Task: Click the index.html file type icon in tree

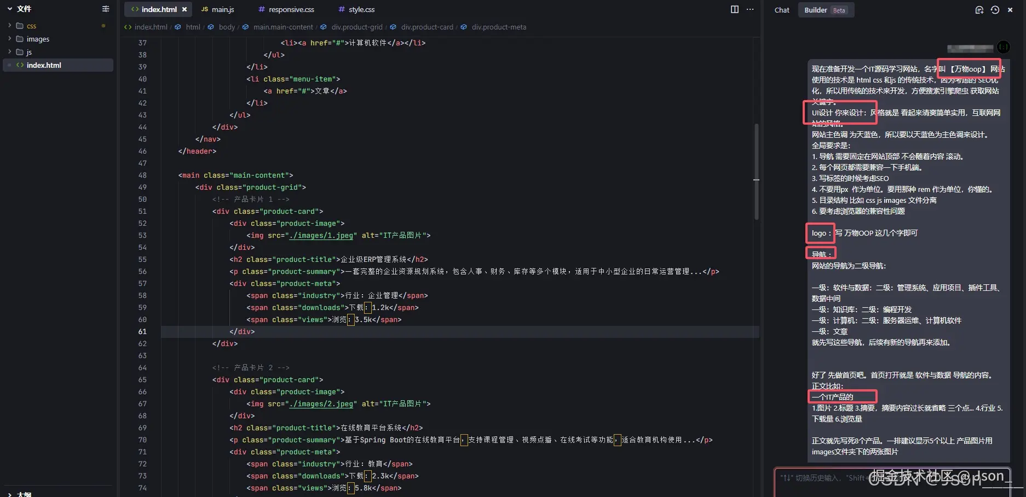Action: coord(20,65)
